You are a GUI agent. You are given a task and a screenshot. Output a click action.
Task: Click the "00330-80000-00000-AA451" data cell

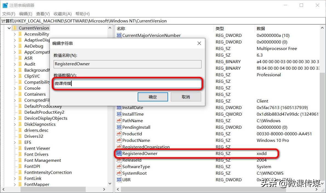(x=284, y=134)
